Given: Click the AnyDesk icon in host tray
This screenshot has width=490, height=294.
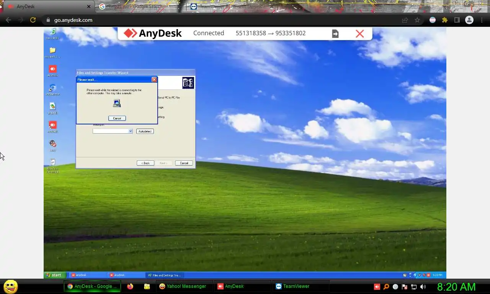Looking at the screenshot, I should click(x=377, y=287).
